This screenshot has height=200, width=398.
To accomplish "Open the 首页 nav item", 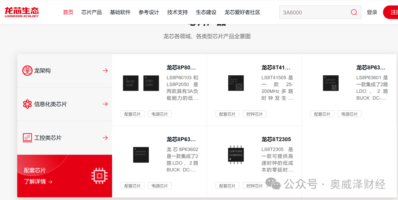I will (x=68, y=12).
